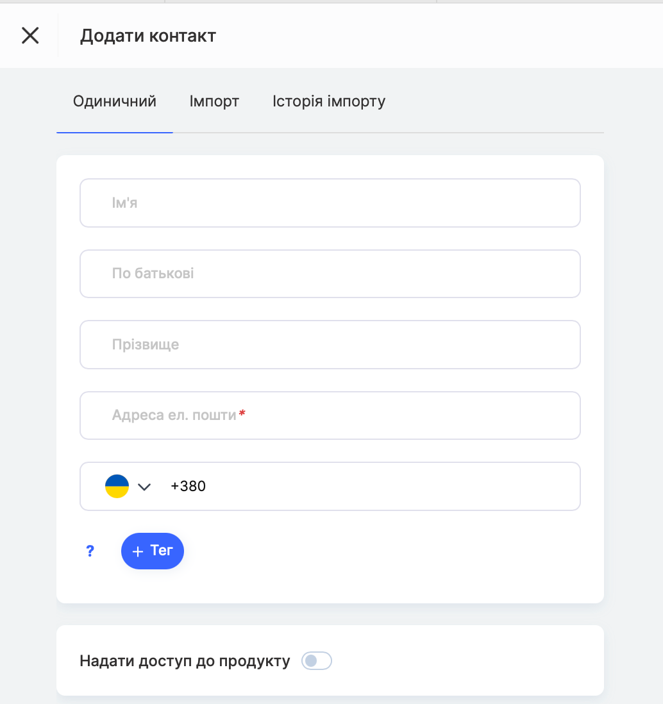Select the Ukraine flag country icon
This screenshot has width=663, height=704.
(117, 486)
